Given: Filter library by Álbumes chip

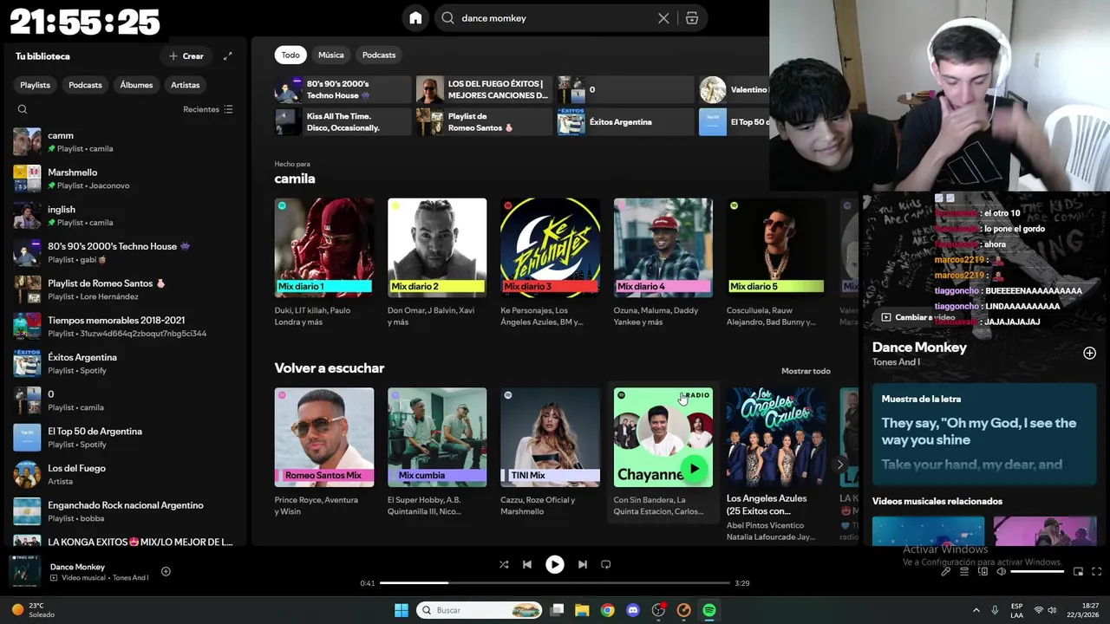Looking at the screenshot, I should pyautogui.click(x=136, y=85).
